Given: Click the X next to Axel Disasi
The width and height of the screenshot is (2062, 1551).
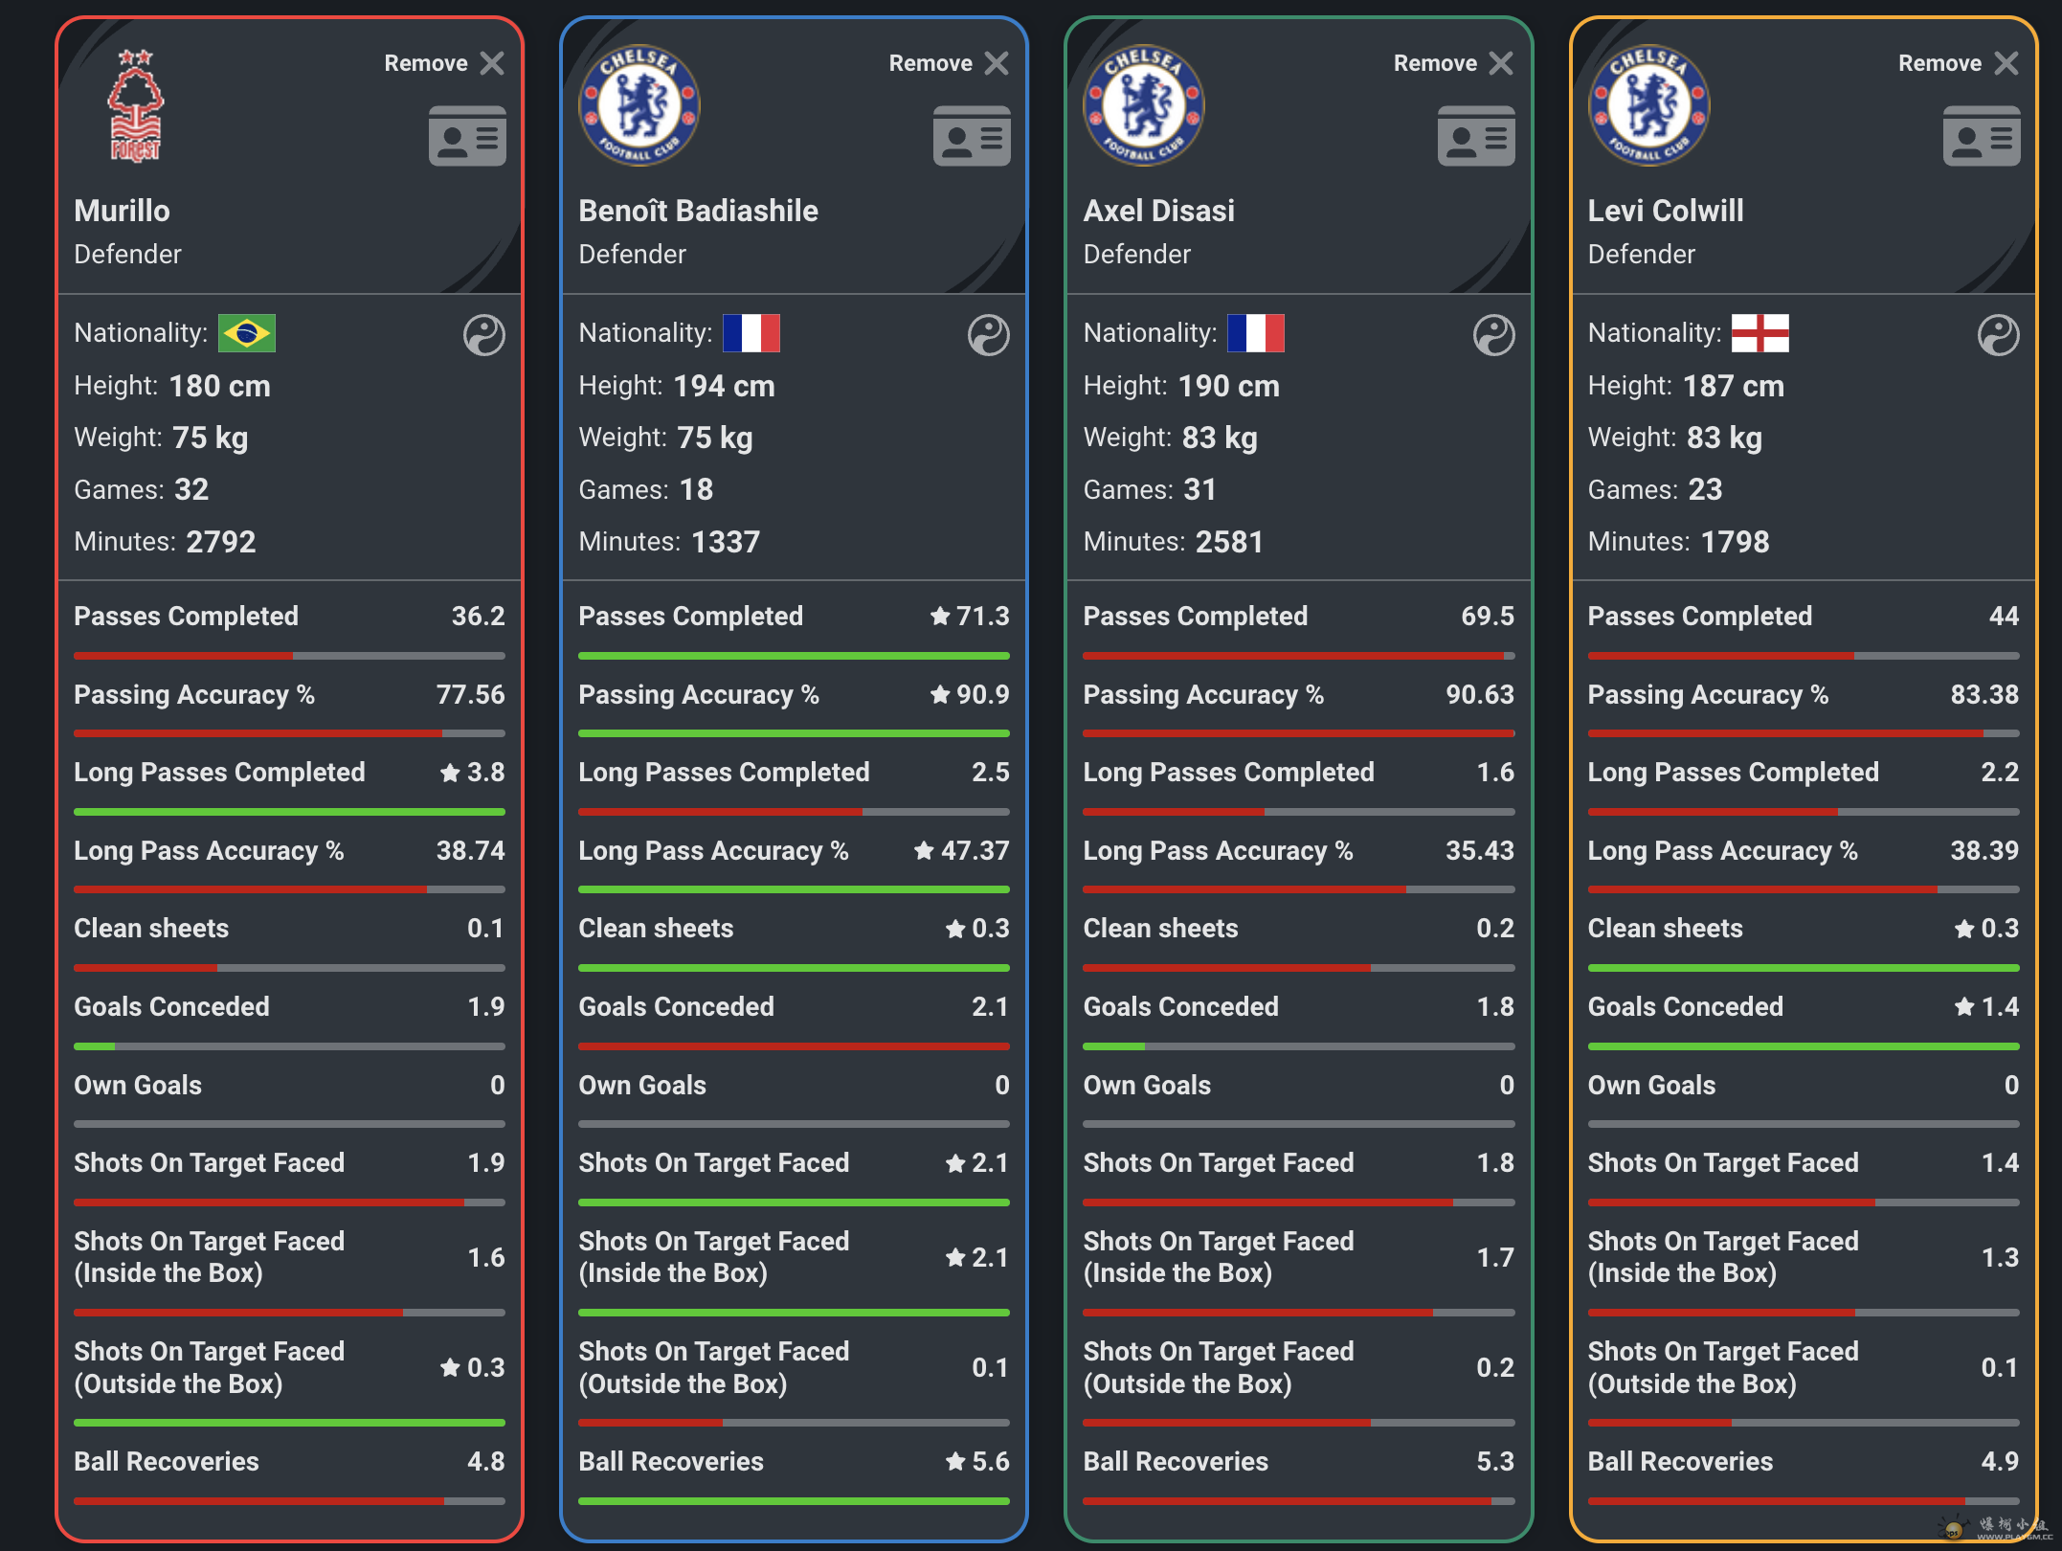Looking at the screenshot, I should click(1500, 63).
